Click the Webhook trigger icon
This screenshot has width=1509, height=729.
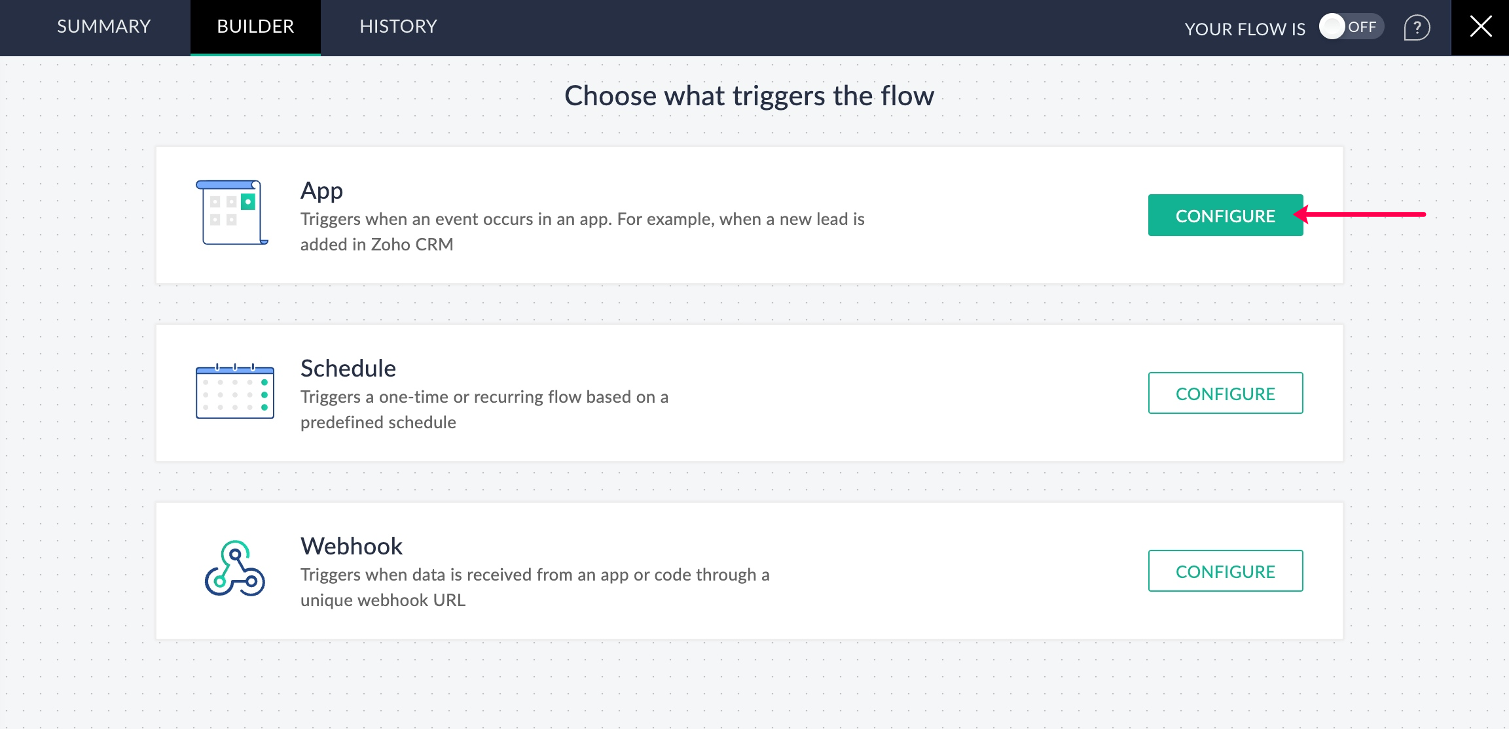(234, 569)
